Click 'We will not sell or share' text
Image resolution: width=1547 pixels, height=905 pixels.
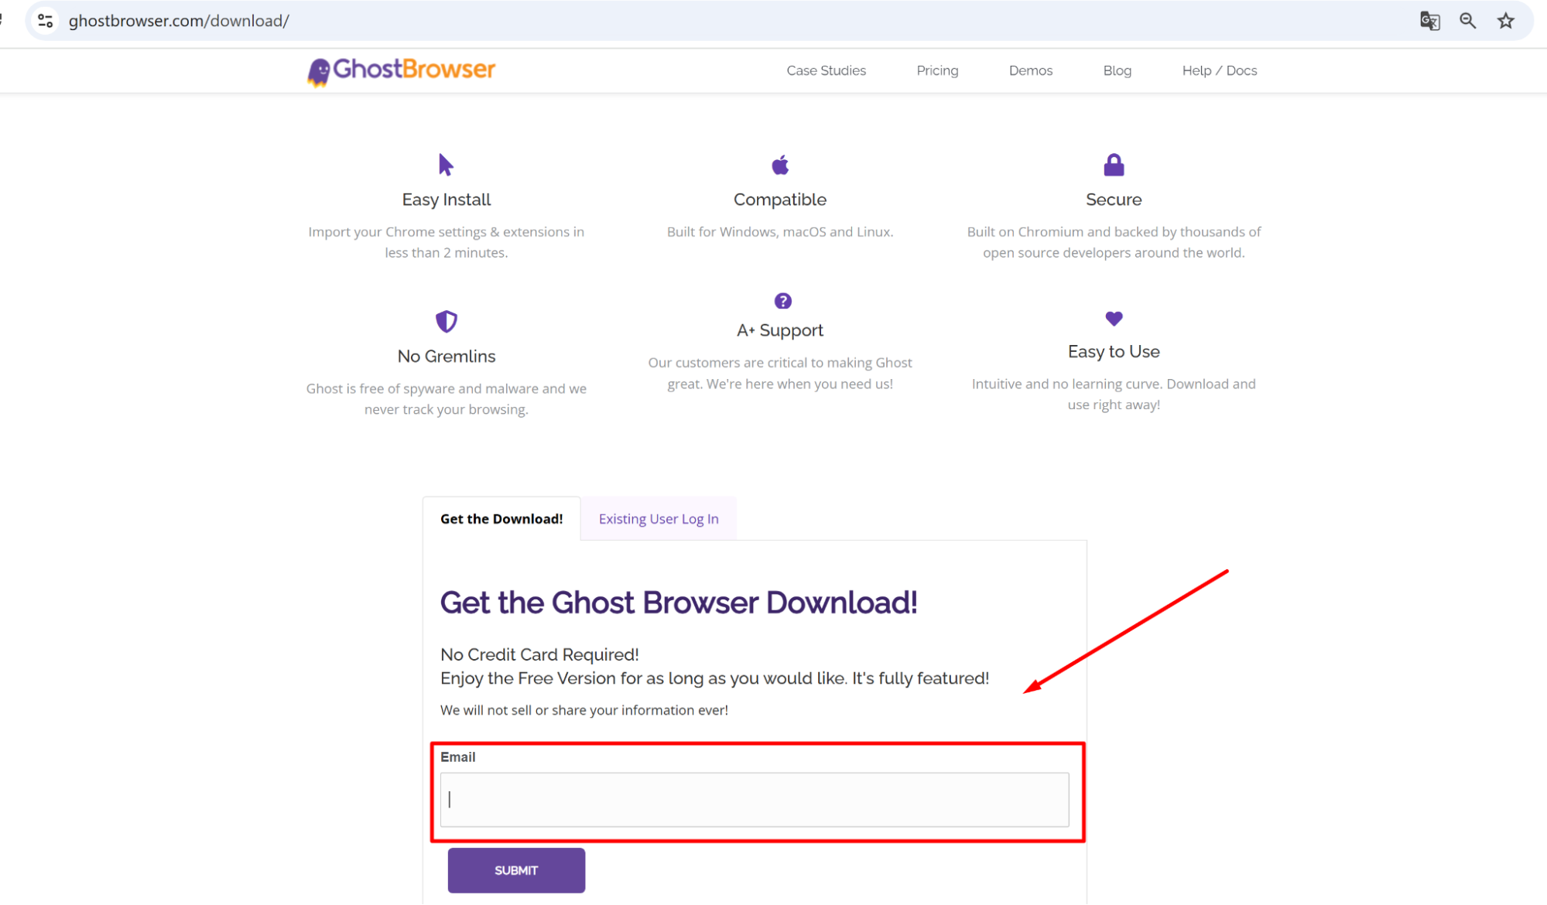coord(584,710)
